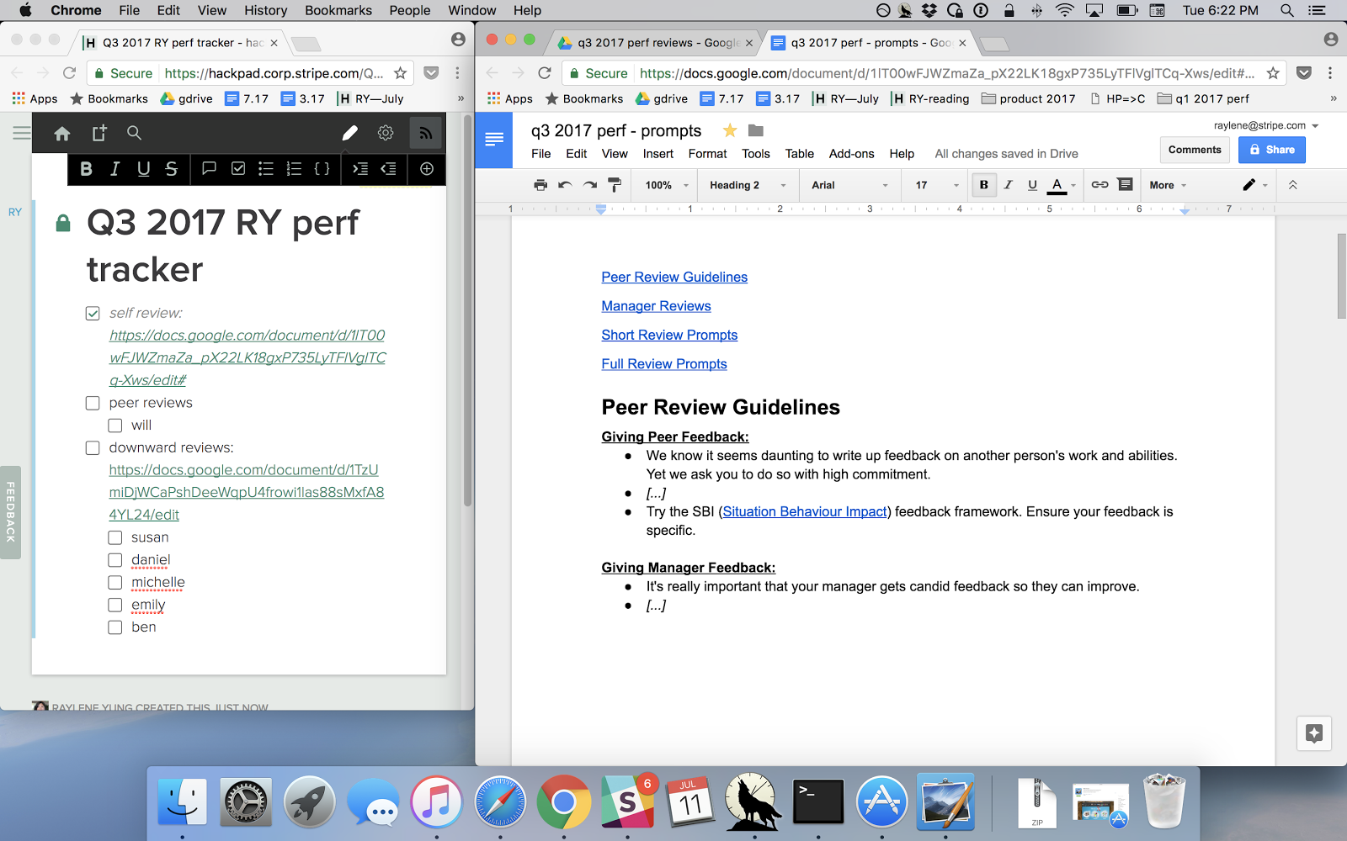Redo the change in Google Docs
1347x841 pixels.
click(x=590, y=185)
